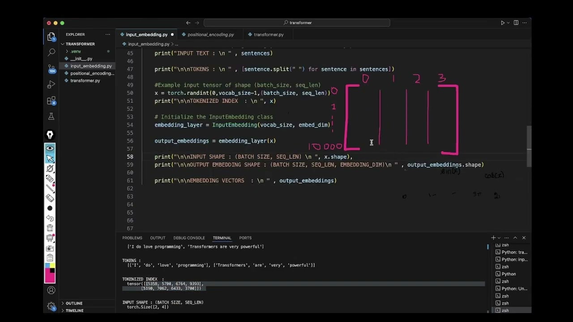Open the Testing flask view

tap(51, 116)
